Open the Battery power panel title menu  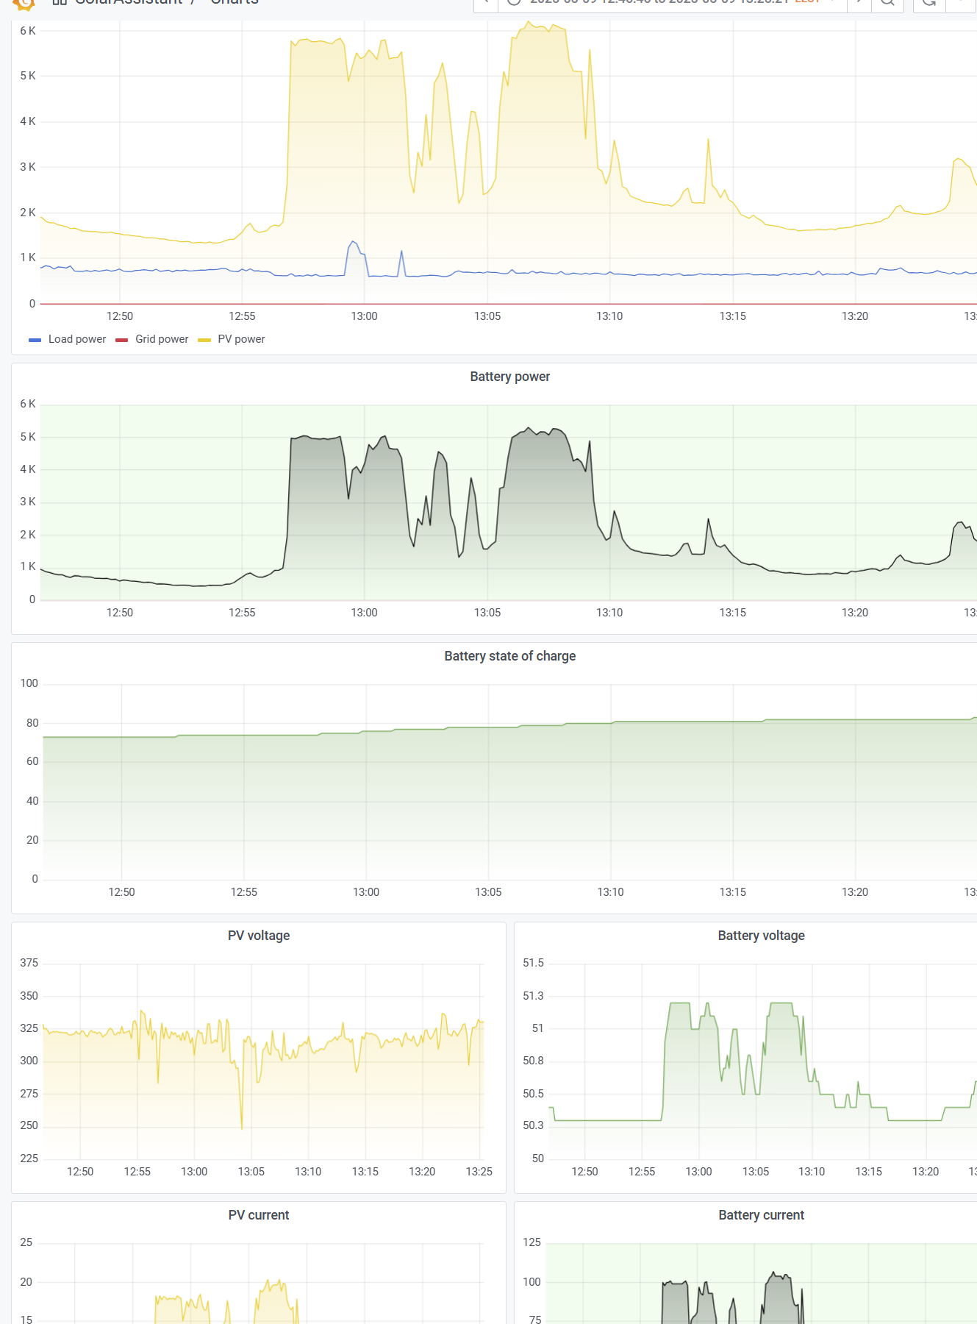coord(509,377)
